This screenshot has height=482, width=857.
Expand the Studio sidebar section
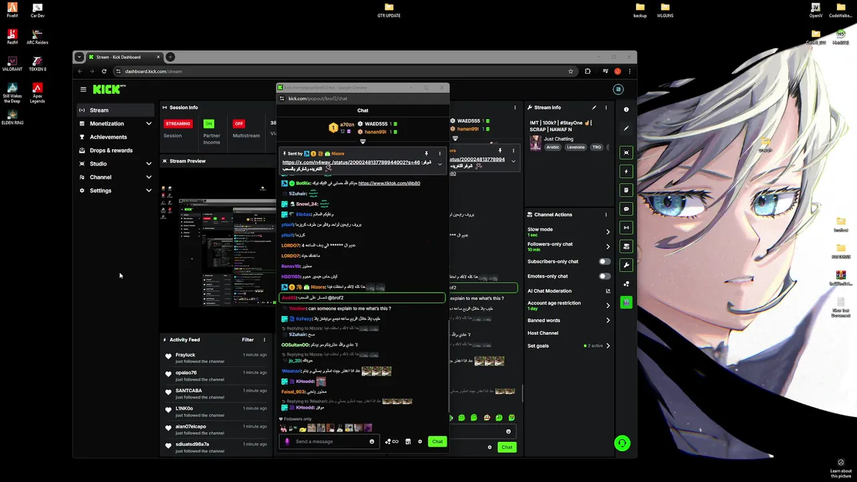(149, 163)
